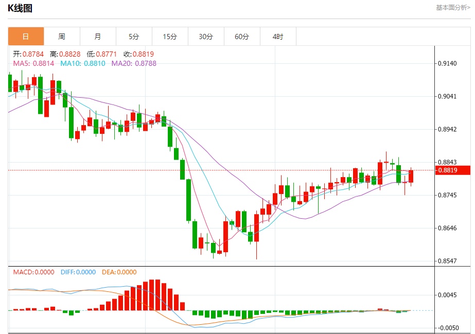Click the 0.9041 price axis label

pos(447,96)
